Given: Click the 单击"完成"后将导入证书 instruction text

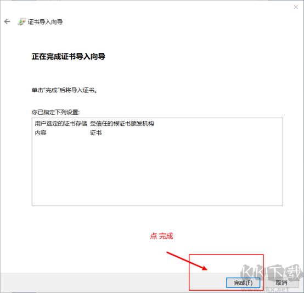Looking at the screenshot, I should 64,90.
